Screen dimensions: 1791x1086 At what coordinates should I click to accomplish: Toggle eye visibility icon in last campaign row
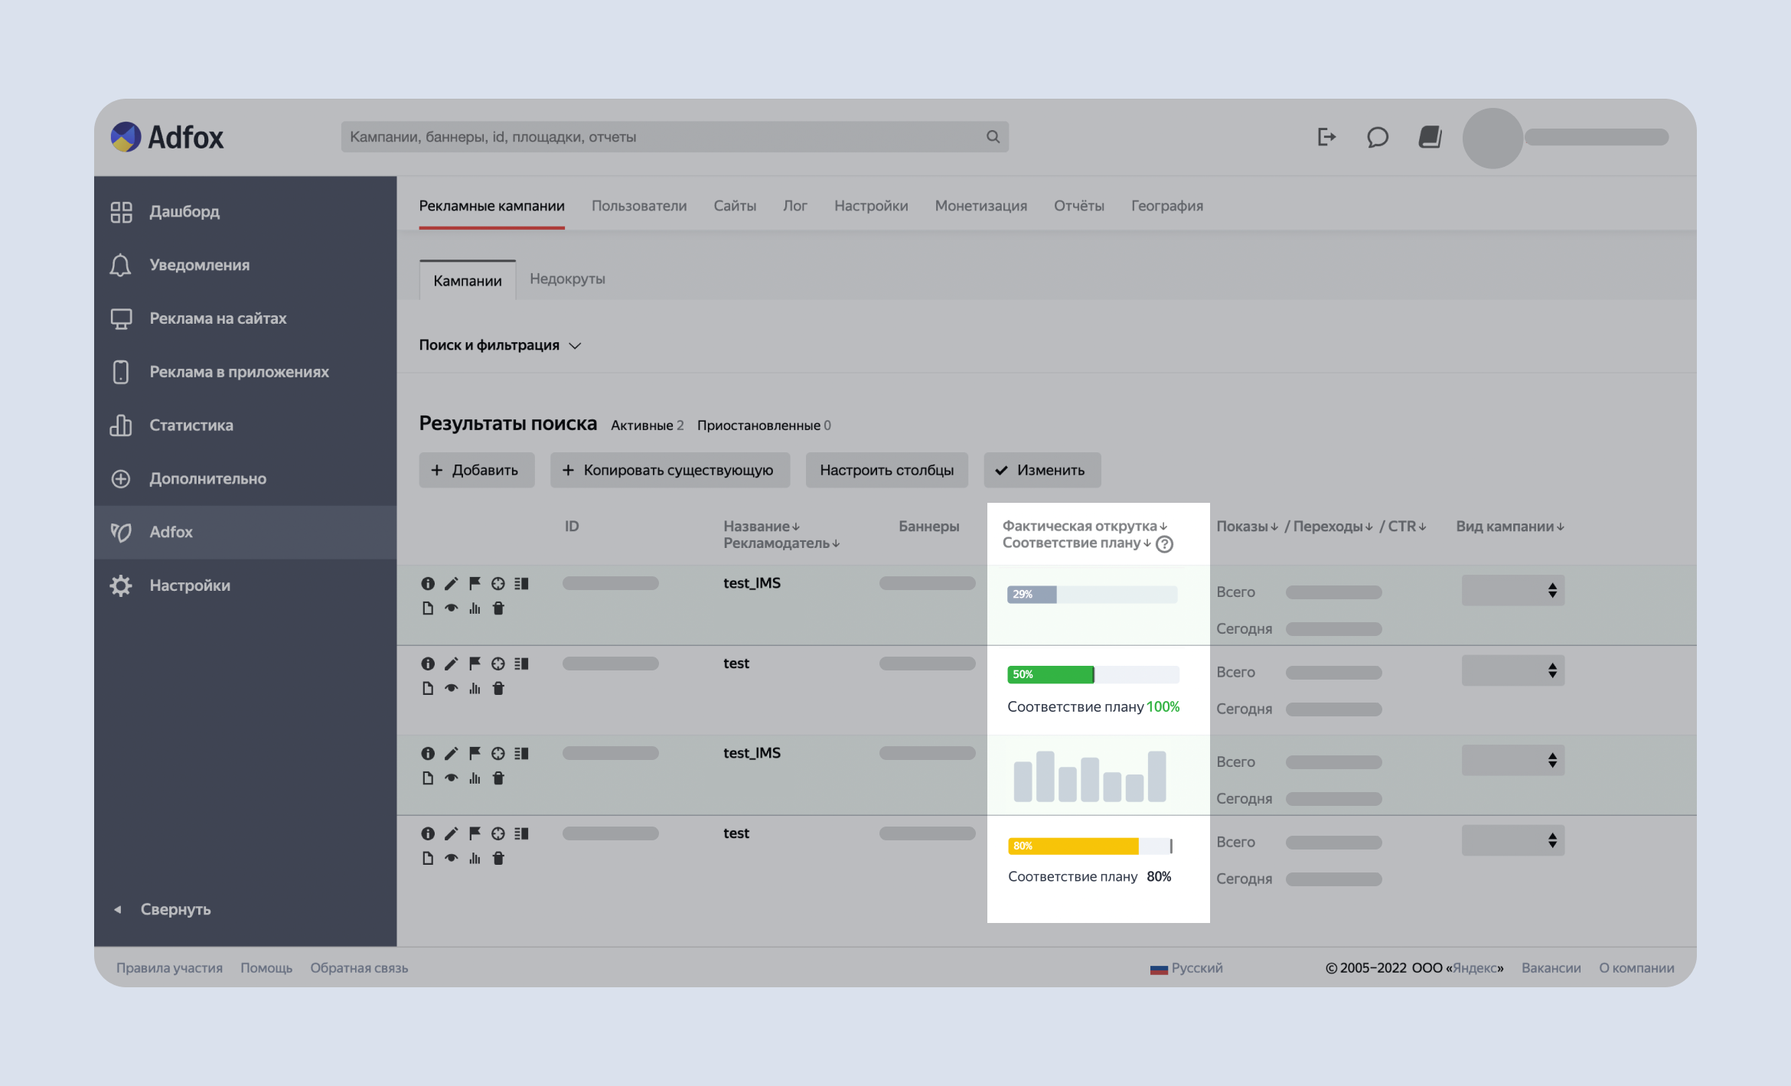451,858
